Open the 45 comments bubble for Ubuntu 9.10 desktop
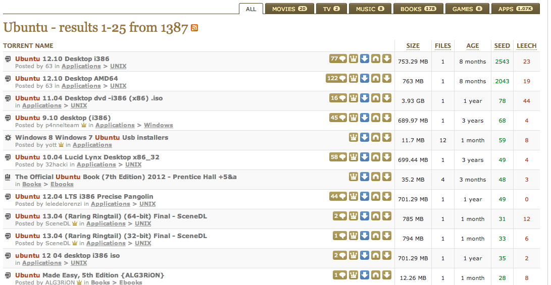The width and height of the screenshot is (551, 285). (338, 118)
